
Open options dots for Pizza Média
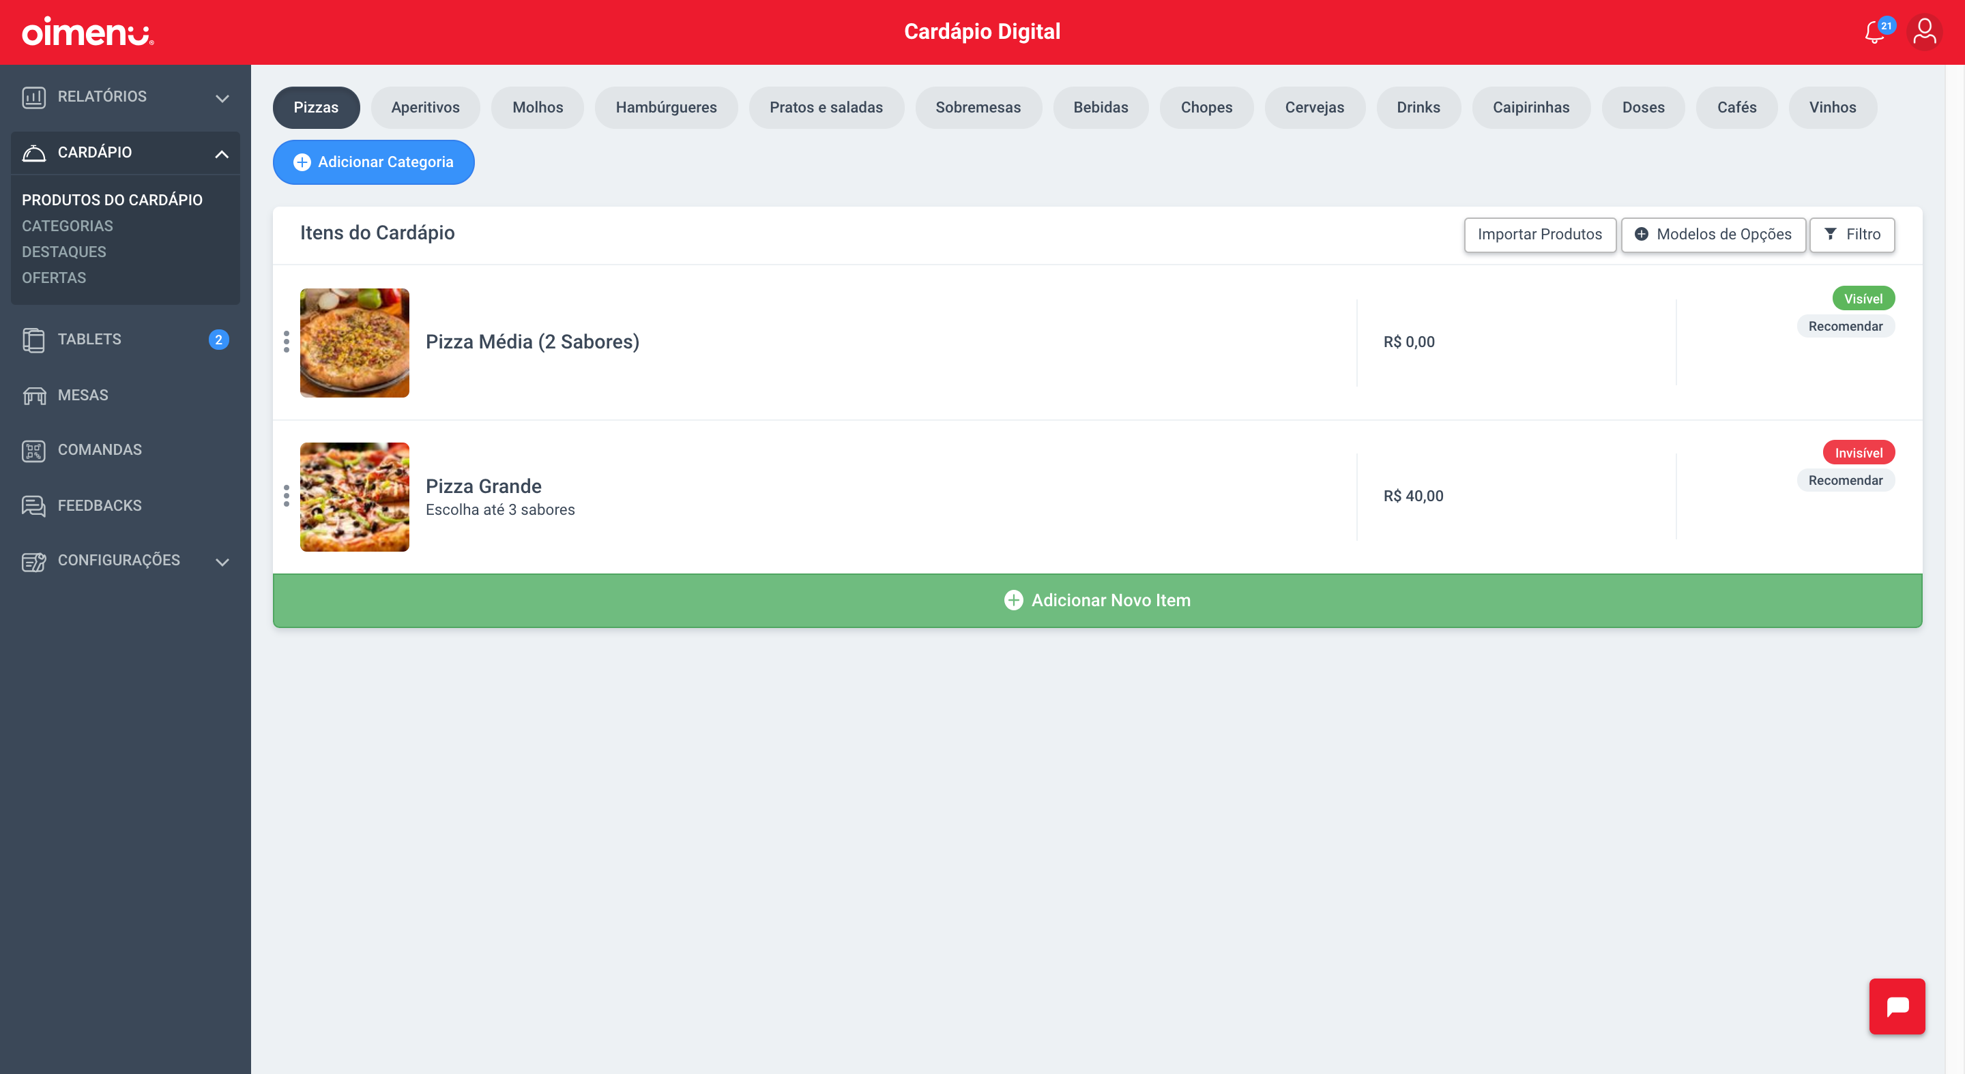click(x=286, y=342)
